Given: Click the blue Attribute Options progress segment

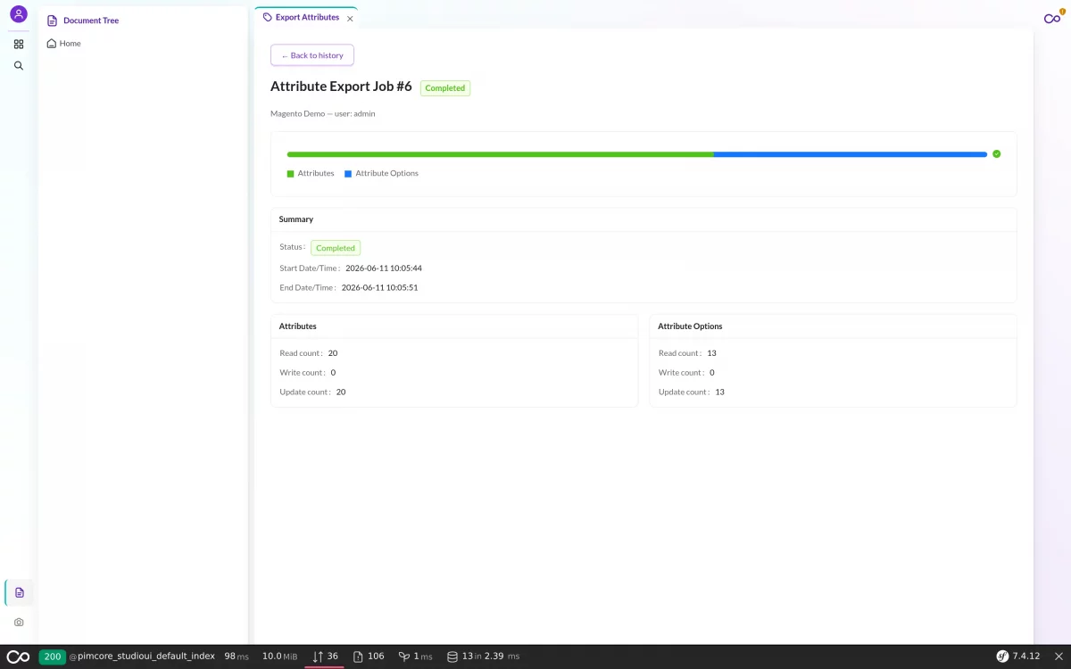Looking at the screenshot, I should pos(851,154).
